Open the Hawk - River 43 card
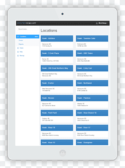This screenshot has width=125, height=168. (x=57, y=142)
